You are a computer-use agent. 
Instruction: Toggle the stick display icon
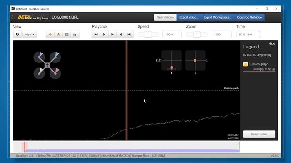pos(59,34)
